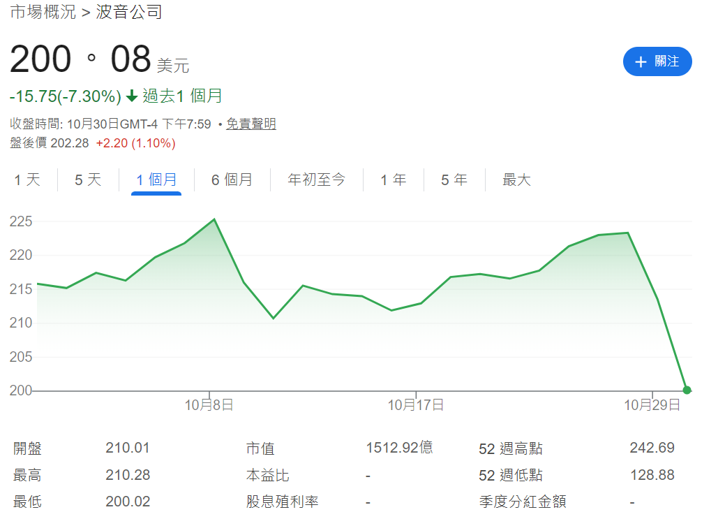Select the 1 天 time range
Viewport: 725px width, 512px height.
tap(26, 180)
